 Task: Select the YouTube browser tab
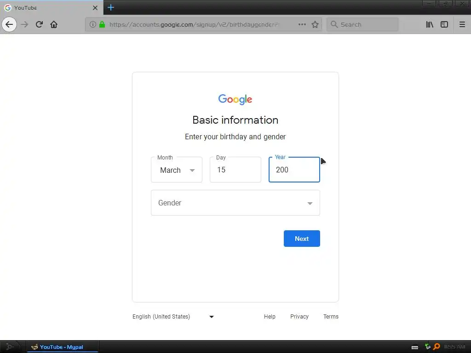(x=52, y=7)
